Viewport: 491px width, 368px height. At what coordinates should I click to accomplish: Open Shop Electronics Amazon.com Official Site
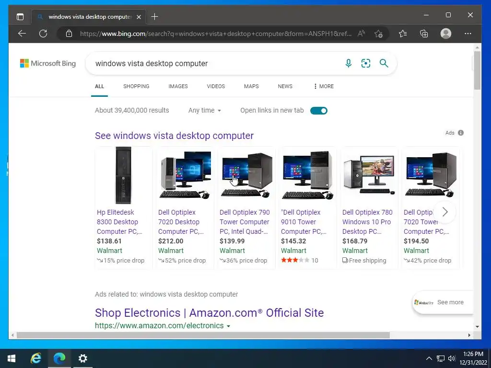pyautogui.click(x=209, y=312)
